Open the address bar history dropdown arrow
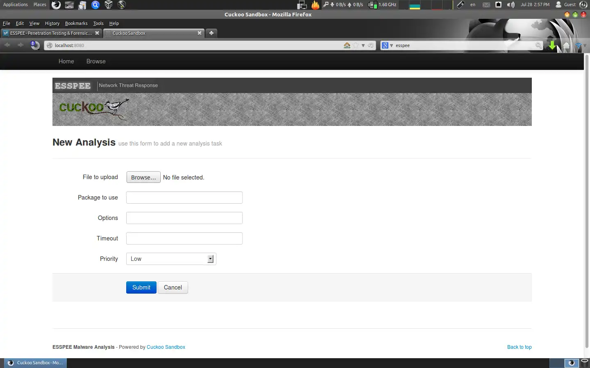The image size is (590, 368). 363,45
